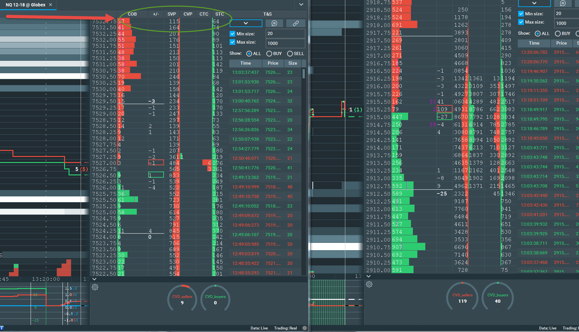Close the NQ 12-18 @ Globex tab
579x332 pixels.
click(x=51, y=5)
